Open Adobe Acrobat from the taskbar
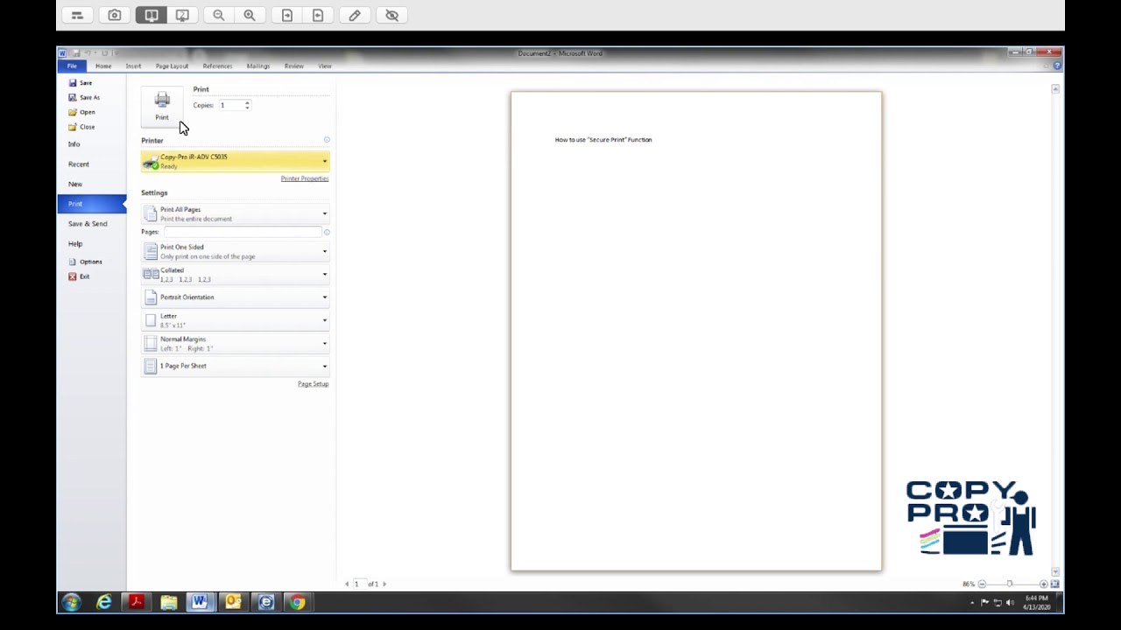This screenshot has height=630, width=1121. point(137,602)
